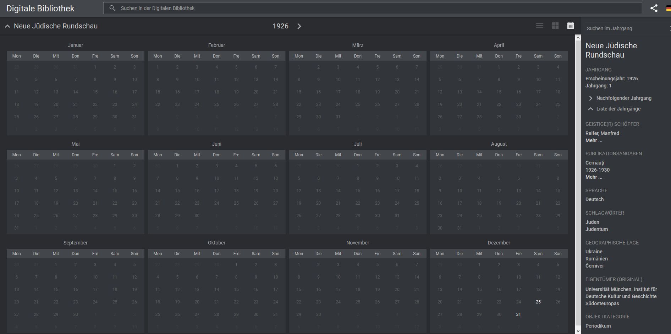Click the share icon in the top bar

point(654,8)
